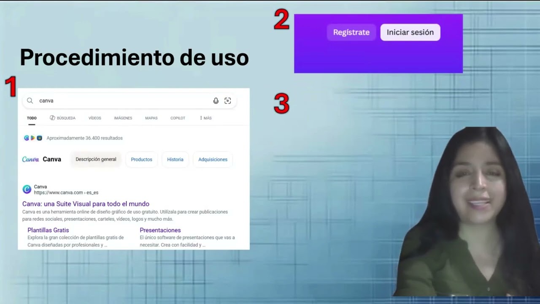Image resolution: width=540 pixels, height=304 pixels.
Task: Click the round Canva favicon beside the URL
Action: click(x=27, y=190)
